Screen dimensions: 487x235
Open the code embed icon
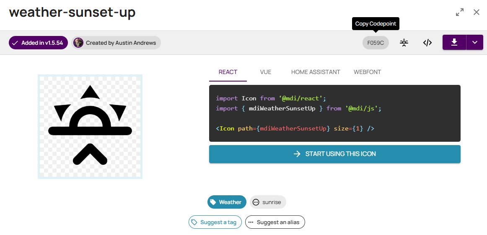tap(427, 43)
